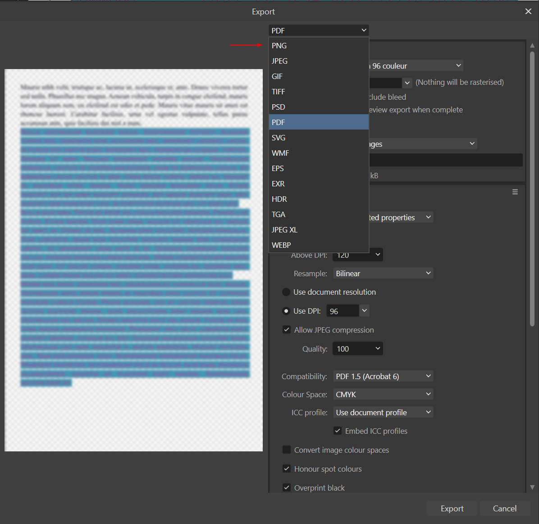Disable Allow JPEG compression
The height and width of the screenshot is (524, 539).
(x=287, y=329)
